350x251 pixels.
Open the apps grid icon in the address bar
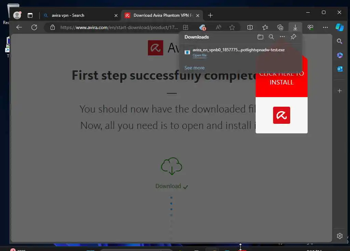186,27
